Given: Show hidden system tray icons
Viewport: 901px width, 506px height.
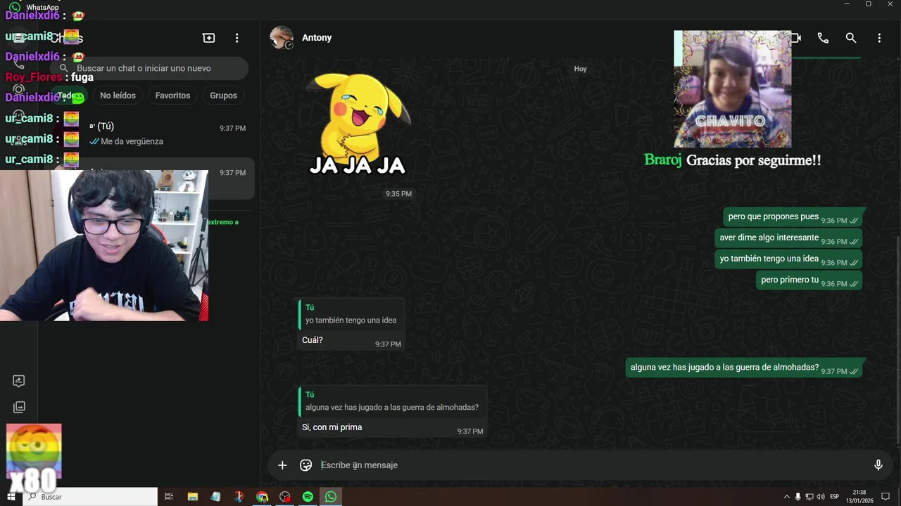Looking at the screenshot, I should 787,497.
